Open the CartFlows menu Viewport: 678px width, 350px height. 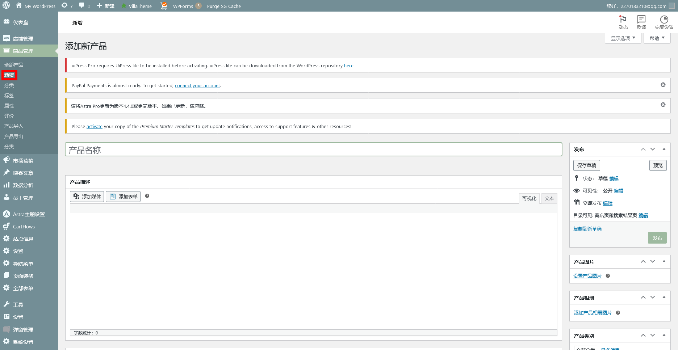point(29,227)
